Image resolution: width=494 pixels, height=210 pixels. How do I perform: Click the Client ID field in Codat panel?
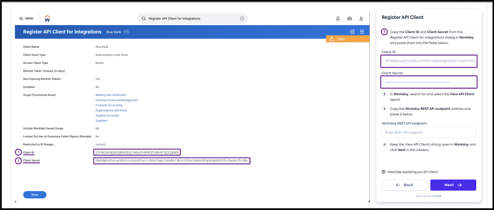tap(429, 61)
